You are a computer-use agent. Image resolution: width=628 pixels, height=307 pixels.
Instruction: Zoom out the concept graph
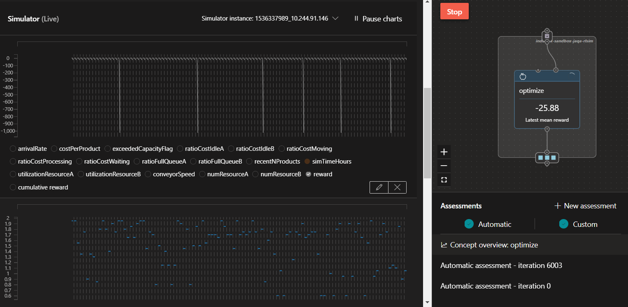pos(444,166)
